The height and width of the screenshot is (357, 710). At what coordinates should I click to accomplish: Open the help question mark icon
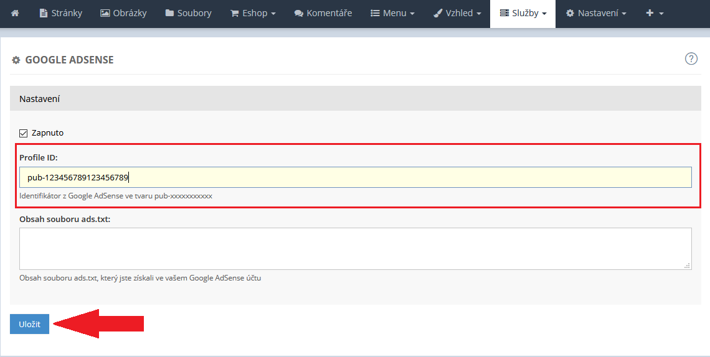click(x=691, y=59)
